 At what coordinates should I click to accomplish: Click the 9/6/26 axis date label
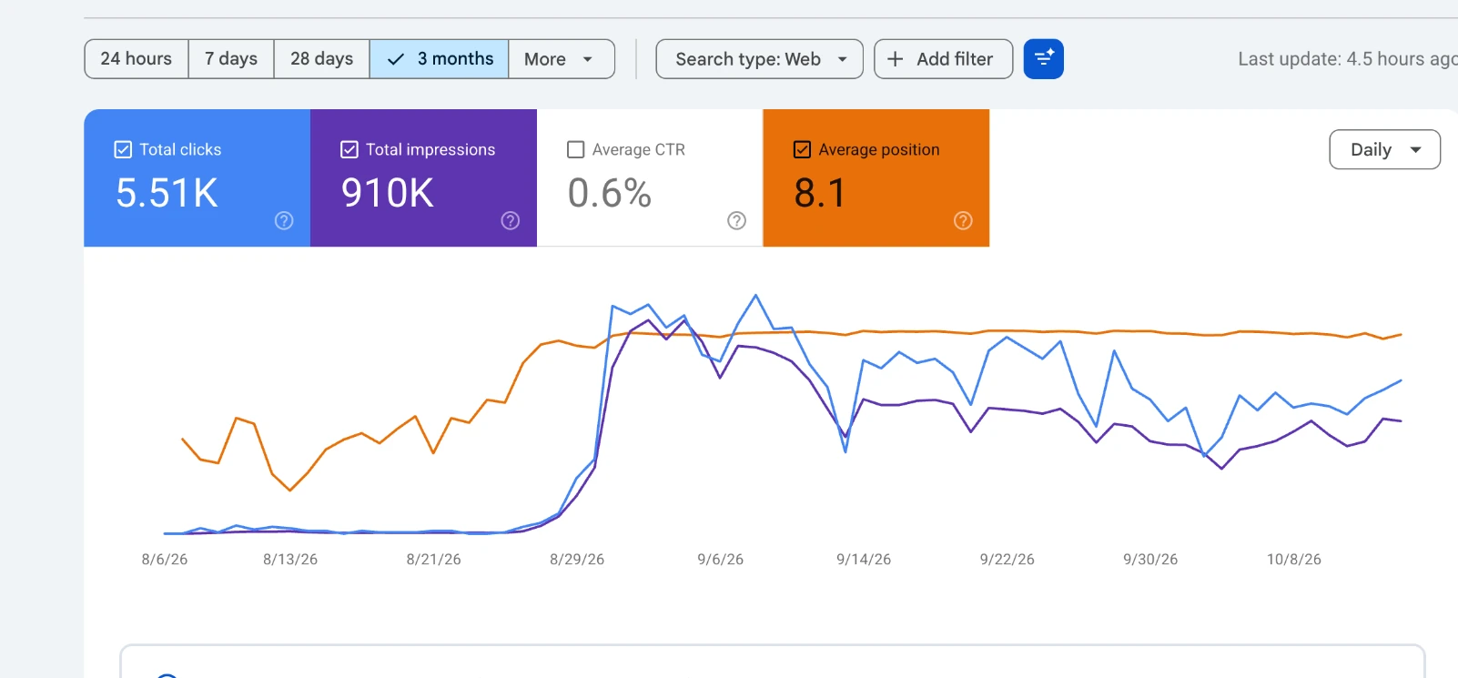point(721,560)
